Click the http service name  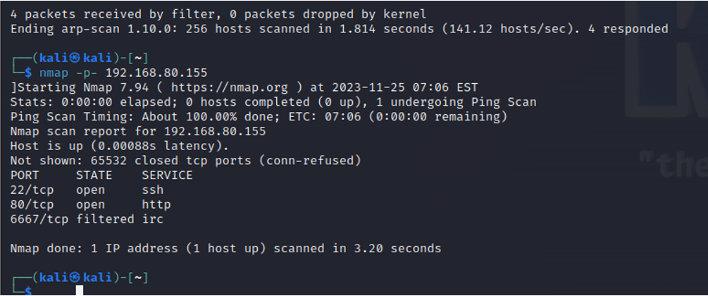point(156,204)
